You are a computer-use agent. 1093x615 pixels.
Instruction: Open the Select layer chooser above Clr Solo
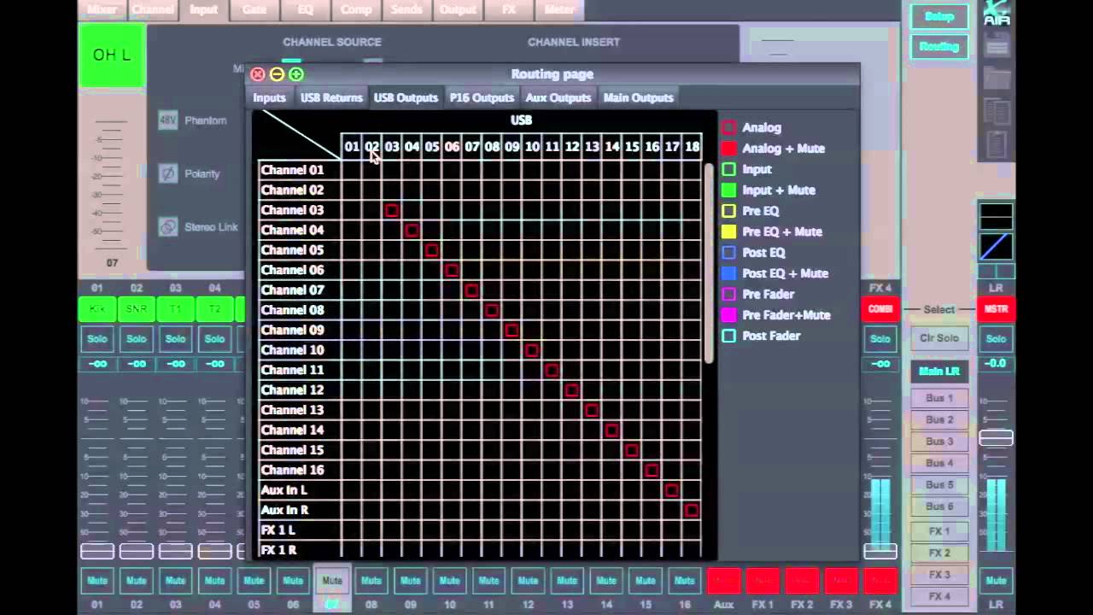pyautogui.click(x=938, y=309)
